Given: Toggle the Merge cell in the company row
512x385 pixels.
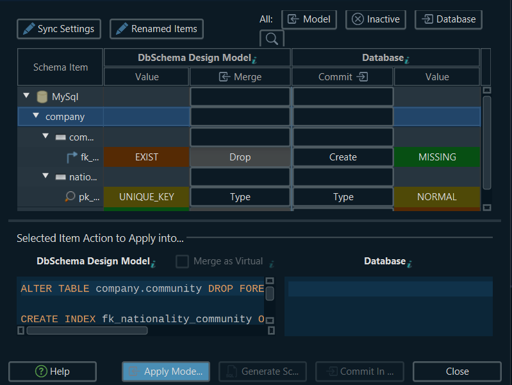Looking at the screenshot, I should pos(240,117).
